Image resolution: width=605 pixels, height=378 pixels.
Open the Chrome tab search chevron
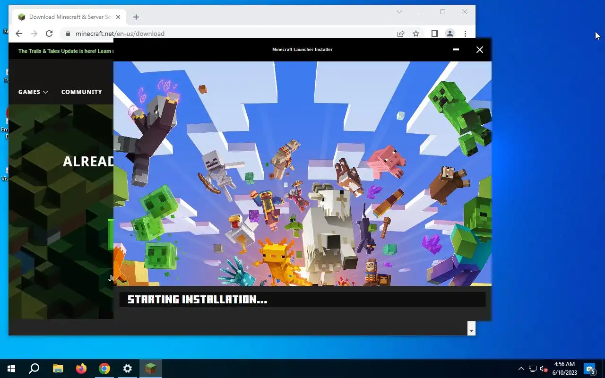[399, 12]
